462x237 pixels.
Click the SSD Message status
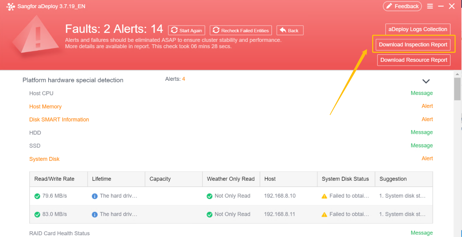point(422,145)
